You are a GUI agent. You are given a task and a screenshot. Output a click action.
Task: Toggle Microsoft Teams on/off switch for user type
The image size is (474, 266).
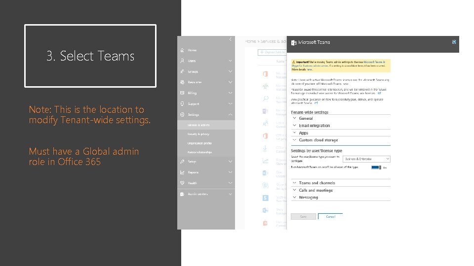(x=376, y=167)
